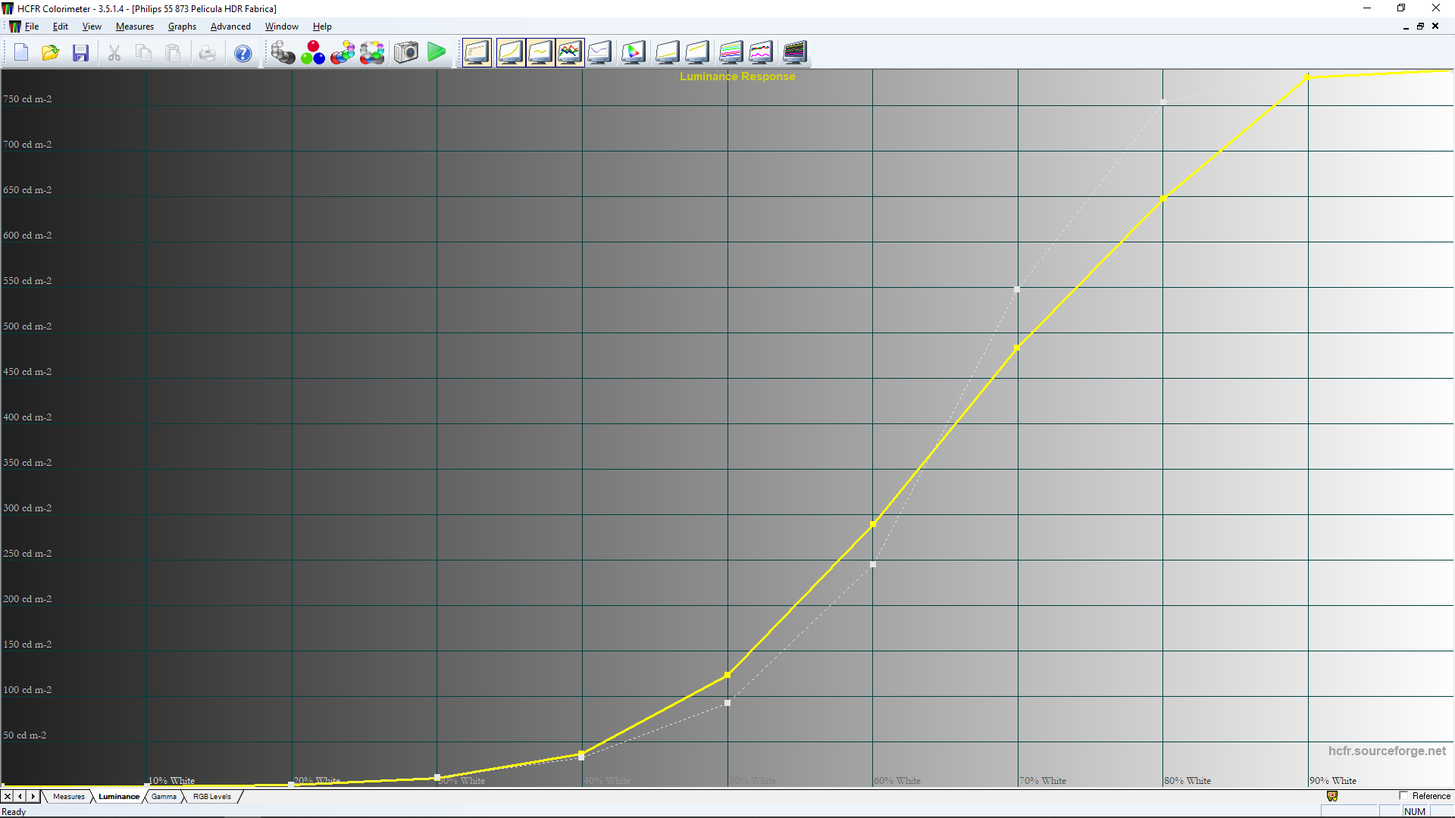The height and width of the screenshot is (818, 1455).
Task: Open the CIE diagram view icon
Action: point(634,52)
